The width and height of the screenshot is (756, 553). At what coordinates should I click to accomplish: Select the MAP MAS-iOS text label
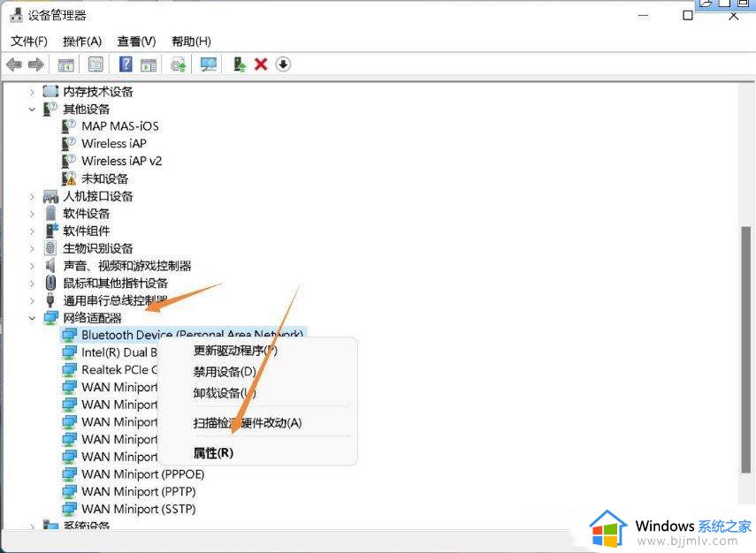tap(120, 126)
